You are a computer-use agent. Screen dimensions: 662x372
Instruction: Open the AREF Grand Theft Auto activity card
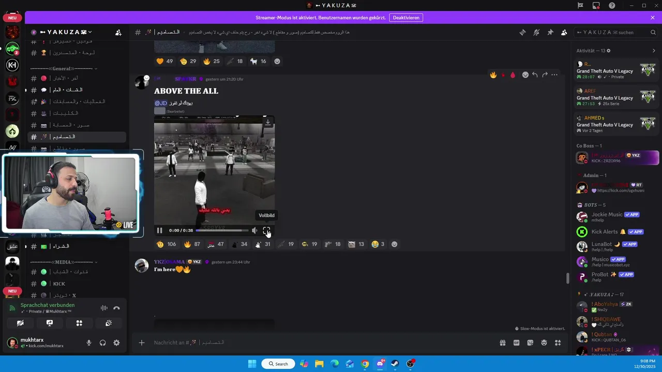(616, 97)
